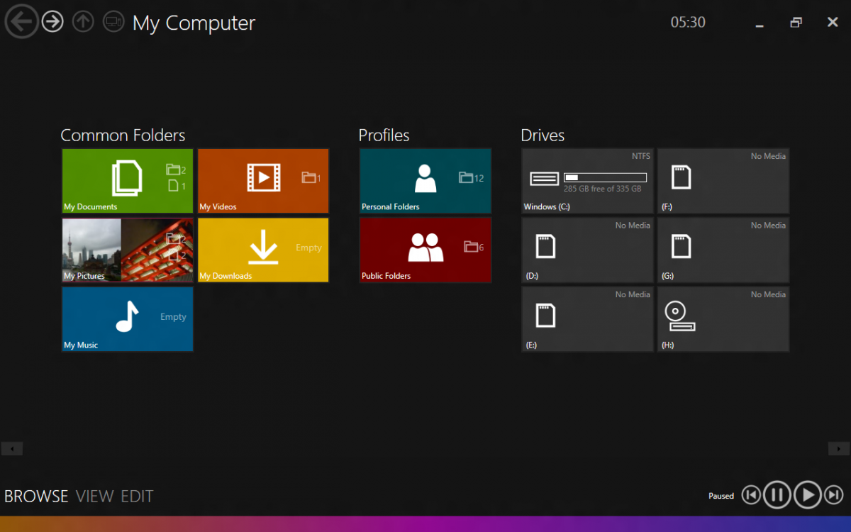Open removable drive (F:)
Image resolution: width=851 pixels, height=532 pixels.
point(723,181)
